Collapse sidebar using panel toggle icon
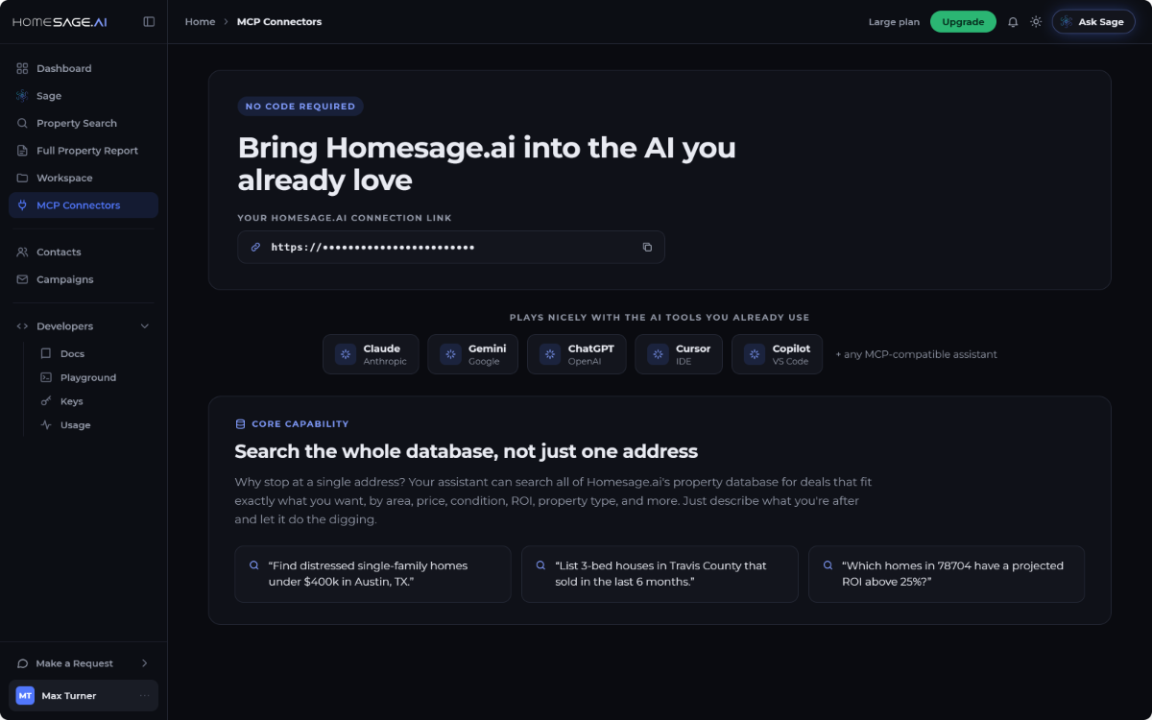Viewport: 1152px width, 720px height. (x=149, y=21)
